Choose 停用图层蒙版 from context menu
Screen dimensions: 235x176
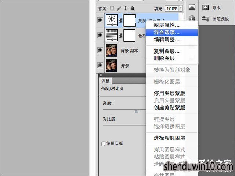click(x=172, y=93)
